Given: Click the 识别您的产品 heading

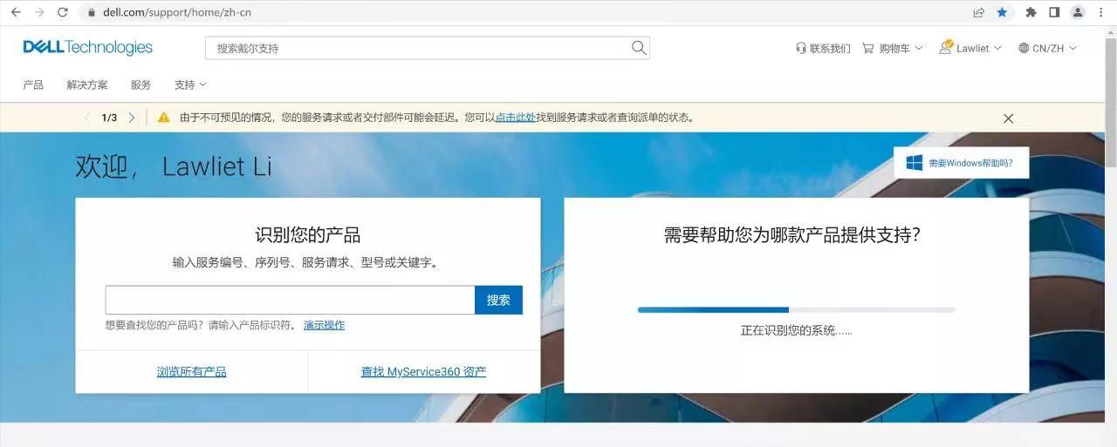Looking at the screenshot, I should point(307,235).
